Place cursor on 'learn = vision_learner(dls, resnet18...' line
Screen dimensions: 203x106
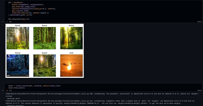[x=34, y=86]
